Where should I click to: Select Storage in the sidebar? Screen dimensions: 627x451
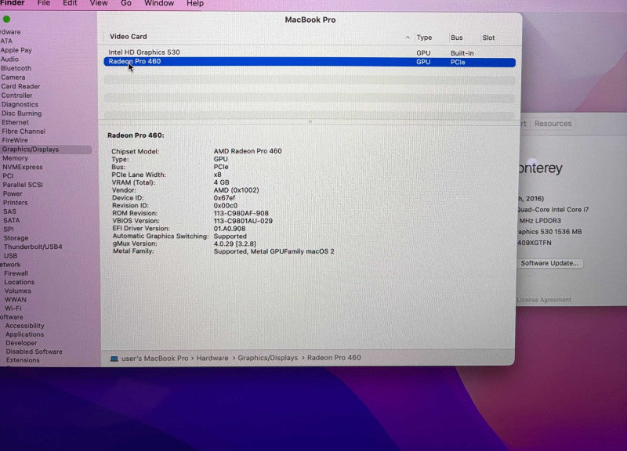tap(16, 238)
